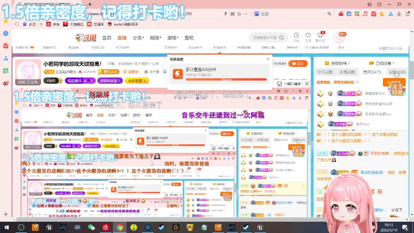Click the streamer's pink avatar thumbnail
This screenshot has height=233, width=414.
coord(28,72)
